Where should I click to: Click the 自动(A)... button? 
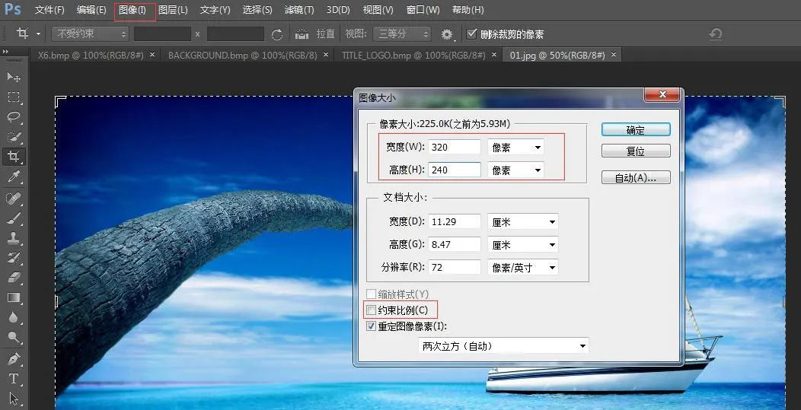[635, 178]
